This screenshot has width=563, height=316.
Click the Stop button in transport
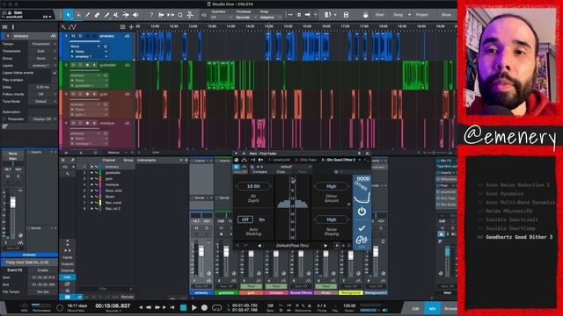click(183, 307)
